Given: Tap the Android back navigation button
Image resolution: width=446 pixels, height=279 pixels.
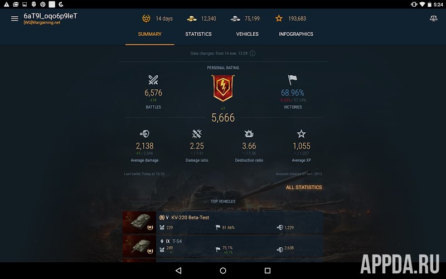Looking at the screenshot, I should (178, 271).
